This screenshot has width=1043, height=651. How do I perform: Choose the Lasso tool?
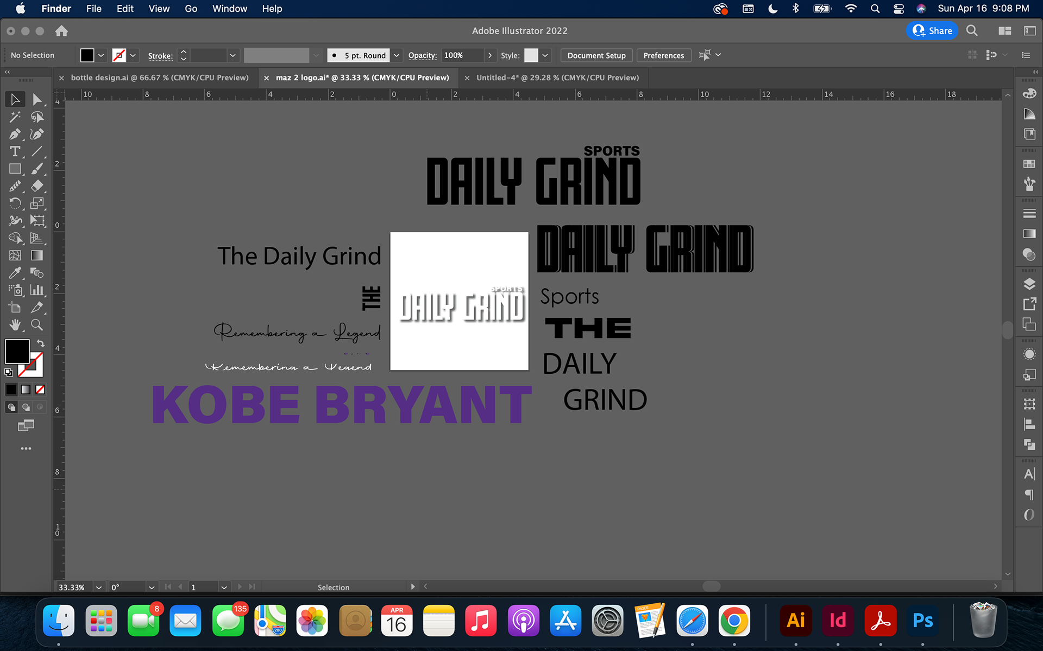37,117
